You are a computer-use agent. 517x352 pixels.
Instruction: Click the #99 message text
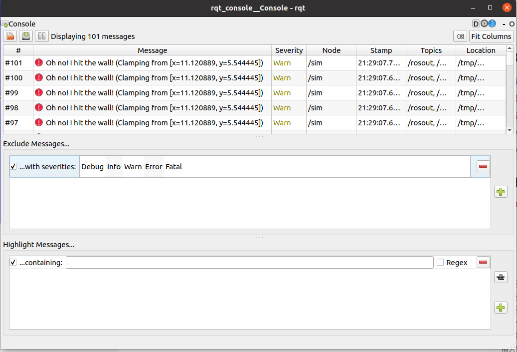tap(155, 93)
